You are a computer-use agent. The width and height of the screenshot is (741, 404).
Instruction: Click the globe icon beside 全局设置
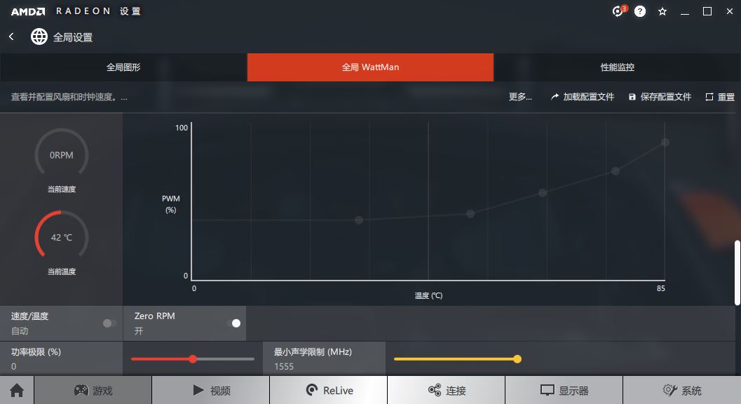click(39, 36)
